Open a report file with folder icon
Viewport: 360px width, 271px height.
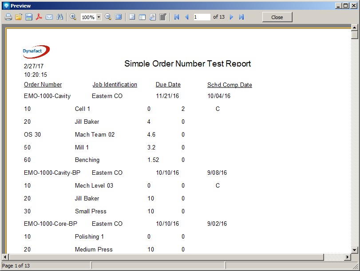(x=18, y=17)
